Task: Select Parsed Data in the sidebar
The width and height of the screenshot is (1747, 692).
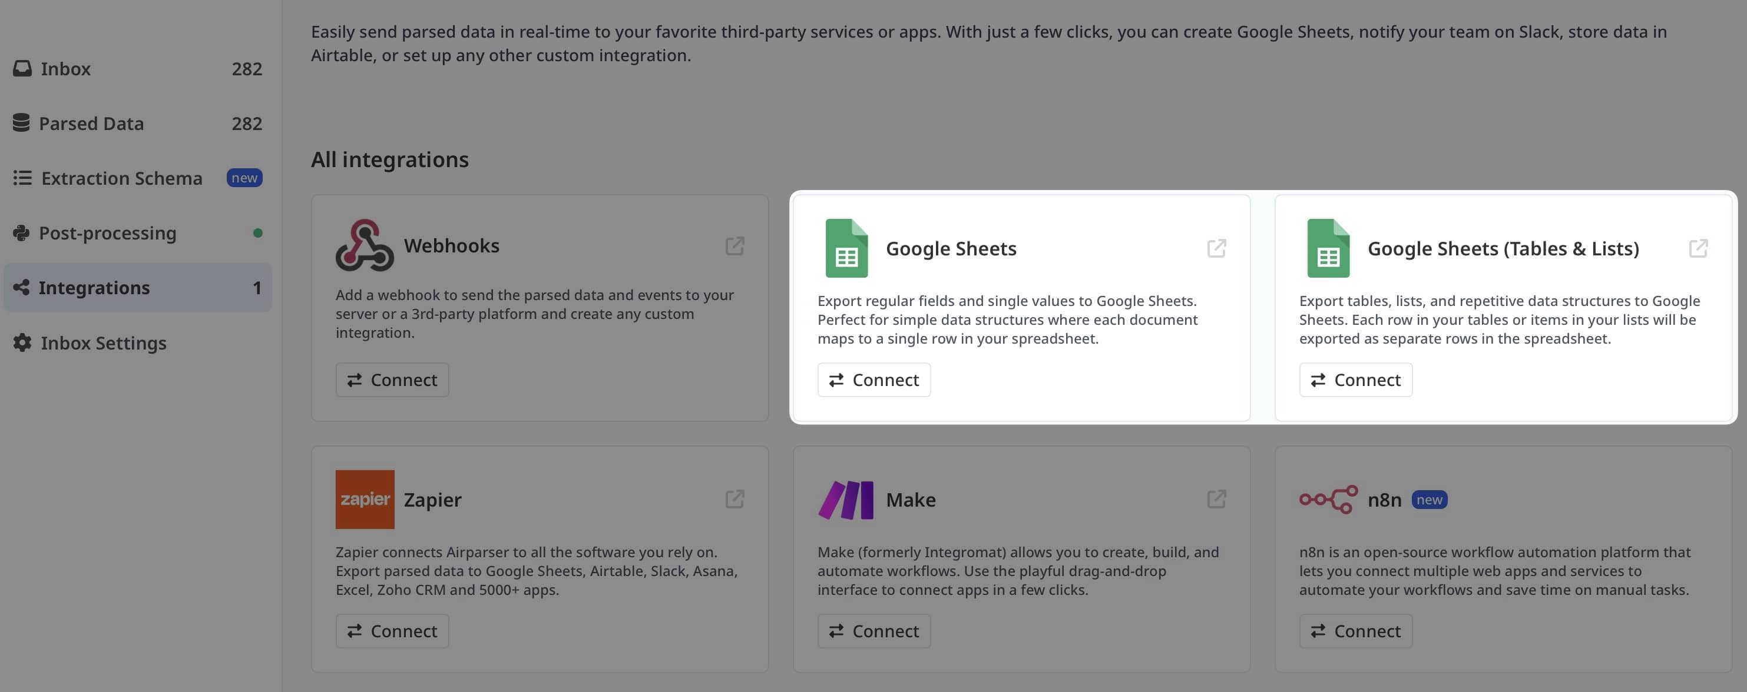Action: tap(91, 124)
